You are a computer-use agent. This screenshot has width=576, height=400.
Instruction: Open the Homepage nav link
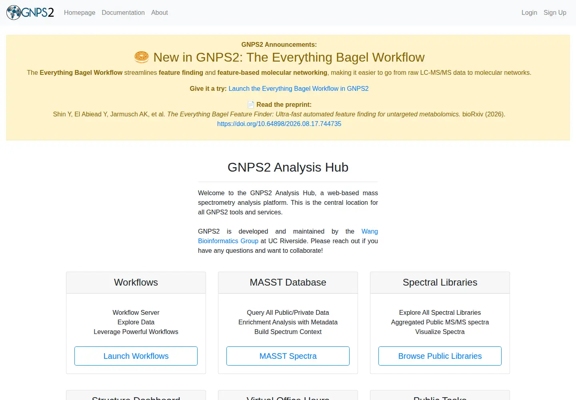coord(80,12)
